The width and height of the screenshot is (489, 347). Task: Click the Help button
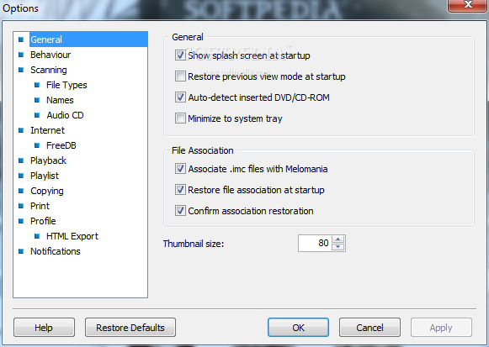[x=44, y=328]
